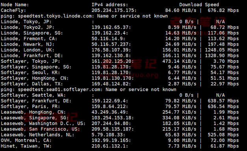
Task: Click the Linode, Tokyo2, JP row label
Action: click(28, 28)
